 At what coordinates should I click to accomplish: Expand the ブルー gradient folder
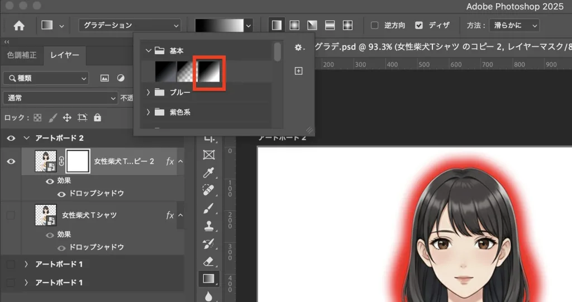[148, 92]
